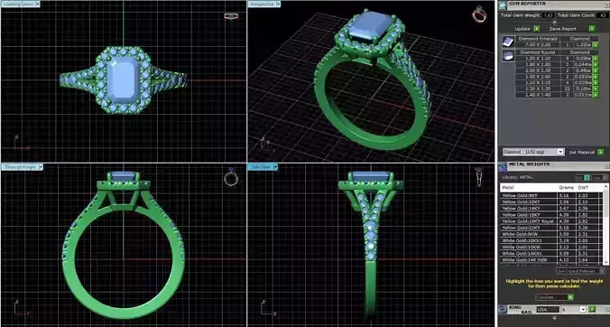The width and height of the screenshot is (610, 327).
Task: Click the 2.00 X 2.00 gem size cell
Action: 538,70
